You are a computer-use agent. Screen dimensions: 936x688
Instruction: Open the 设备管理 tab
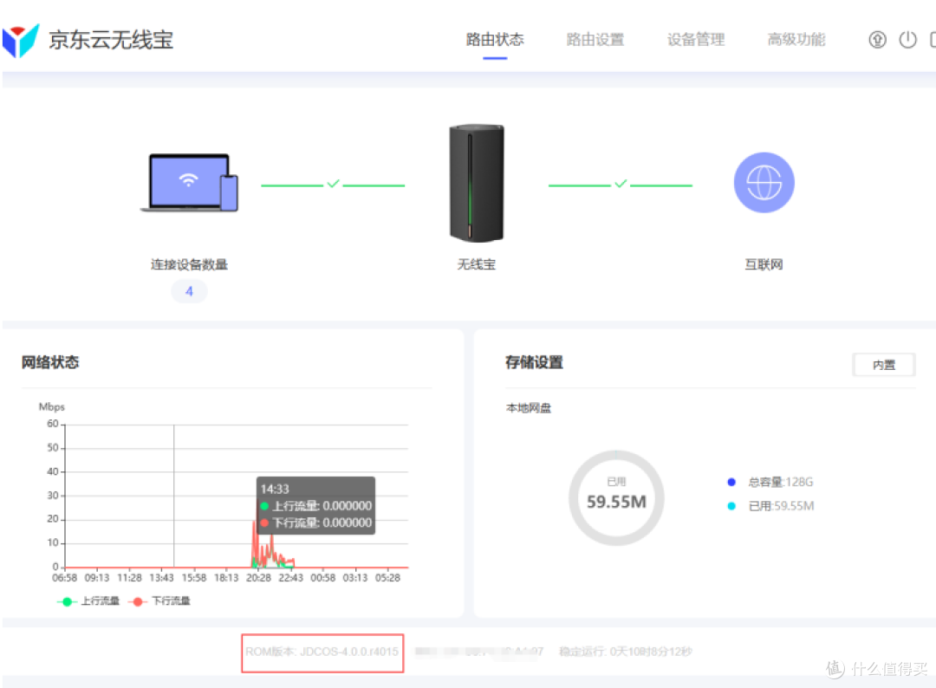(x=695, y=40)
